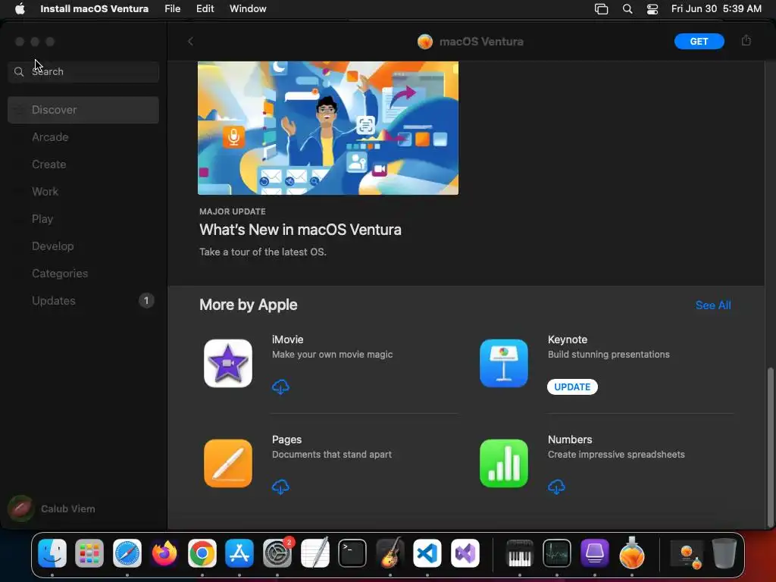Launch GarageBand from the Dock

(x=390, y=552)
